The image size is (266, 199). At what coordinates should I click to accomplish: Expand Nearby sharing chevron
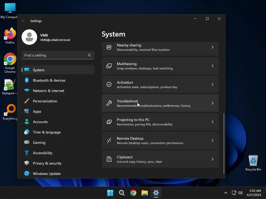[212, 47]
